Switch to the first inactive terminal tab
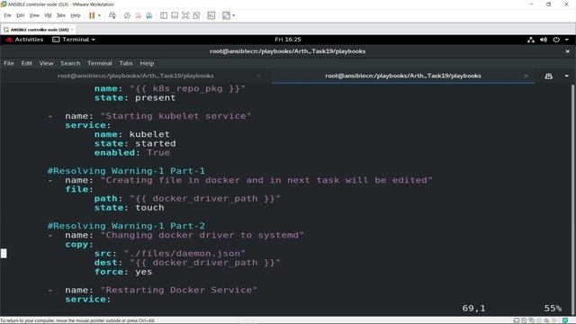The image size is (576, 324). [136, 76]
